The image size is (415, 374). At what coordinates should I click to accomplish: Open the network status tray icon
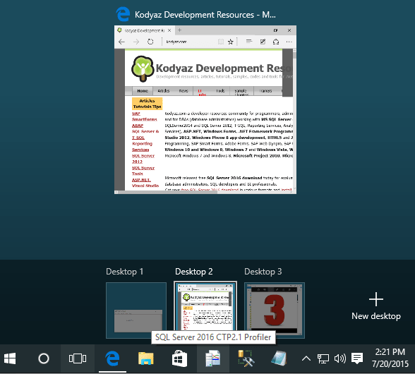click(323, 358)
